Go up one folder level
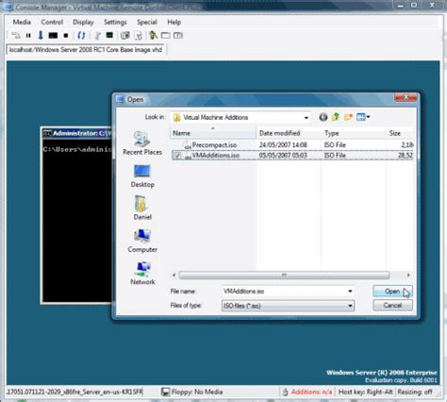The image size is (447, 402). click(x=336, y=117)
